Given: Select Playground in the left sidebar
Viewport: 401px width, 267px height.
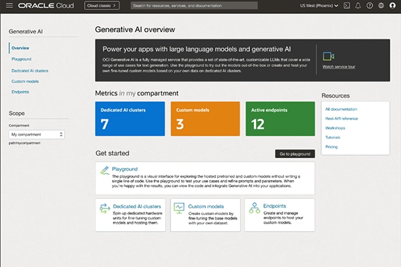Looking at the screenshot, I should coord(21,59).
